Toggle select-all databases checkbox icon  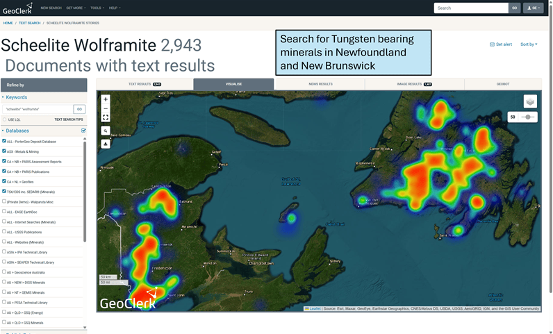(83, 131)
